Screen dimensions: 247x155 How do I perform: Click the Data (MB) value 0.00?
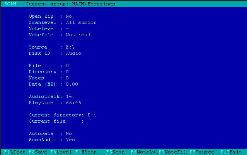[x=72, y=84]
